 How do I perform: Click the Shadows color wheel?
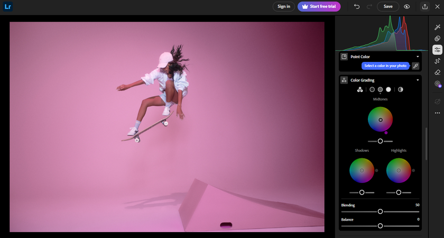pyautogui.click(x=362, y=170)
